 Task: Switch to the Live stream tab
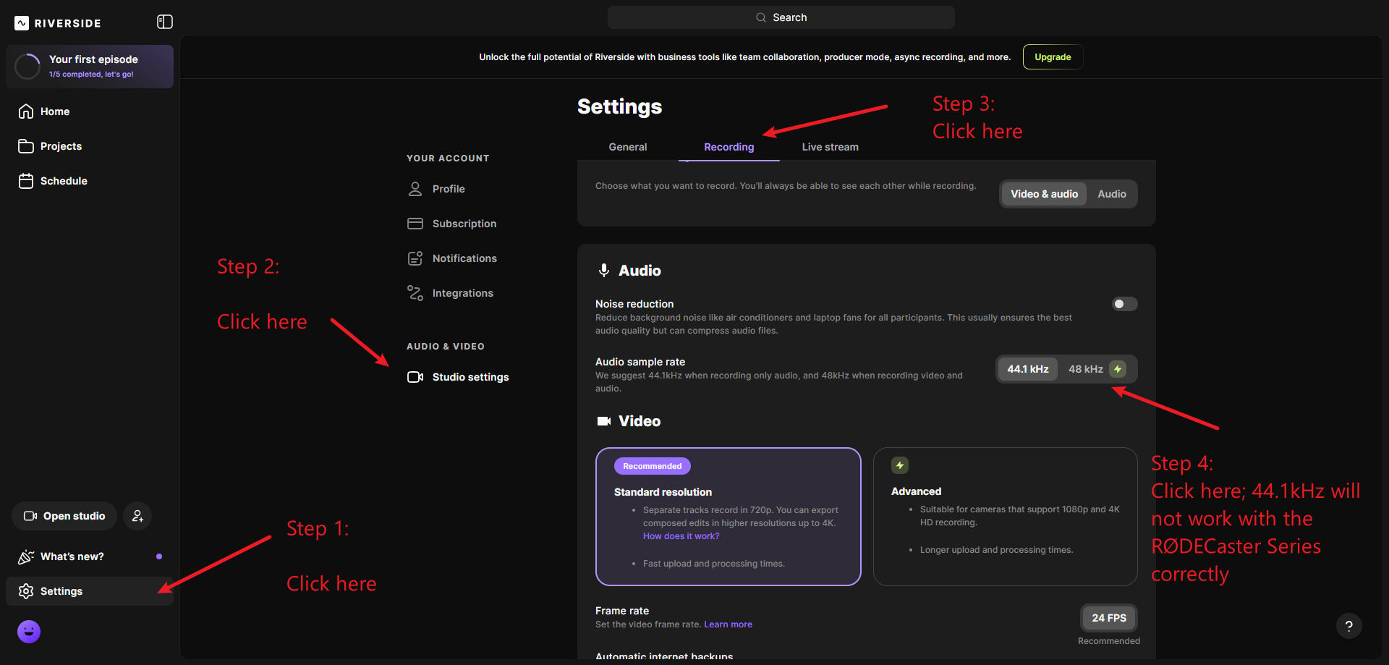point(831,147)
